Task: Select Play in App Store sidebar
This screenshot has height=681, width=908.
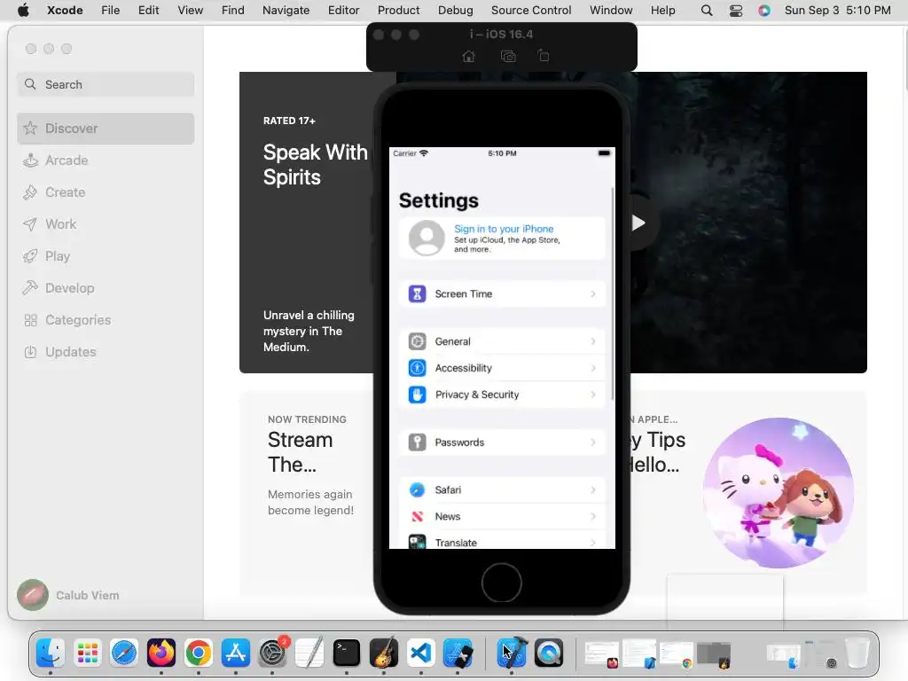Action: click(x=106, y=256)
